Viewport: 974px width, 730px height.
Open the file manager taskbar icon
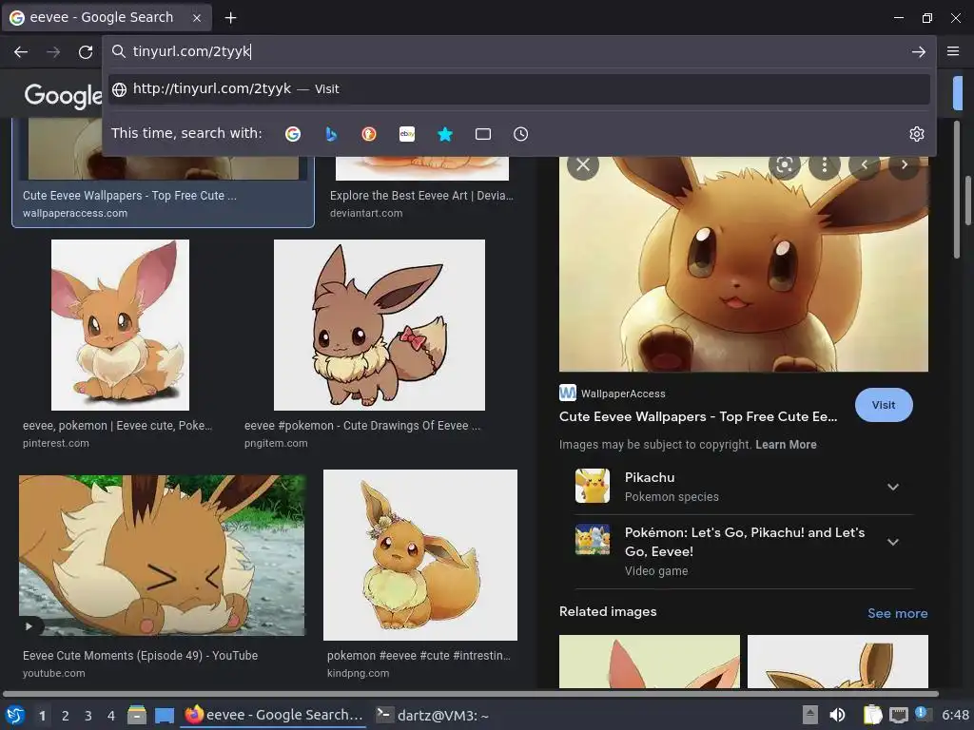137,715
